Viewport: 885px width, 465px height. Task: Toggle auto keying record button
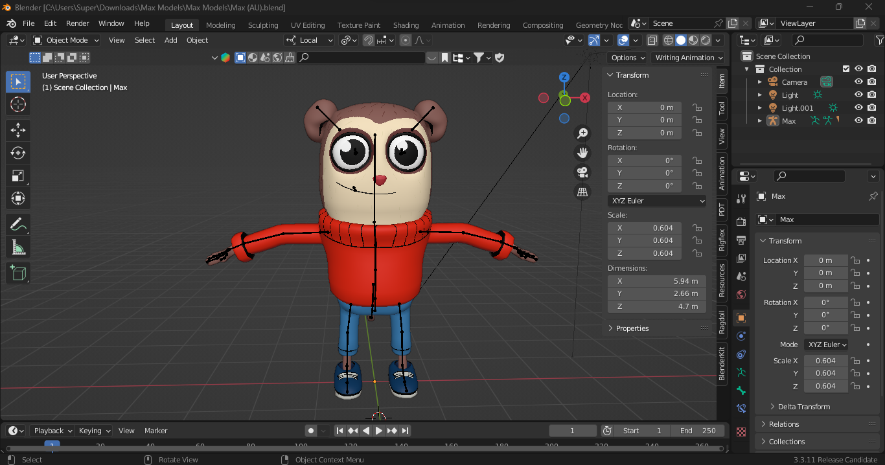click(311, 431)
